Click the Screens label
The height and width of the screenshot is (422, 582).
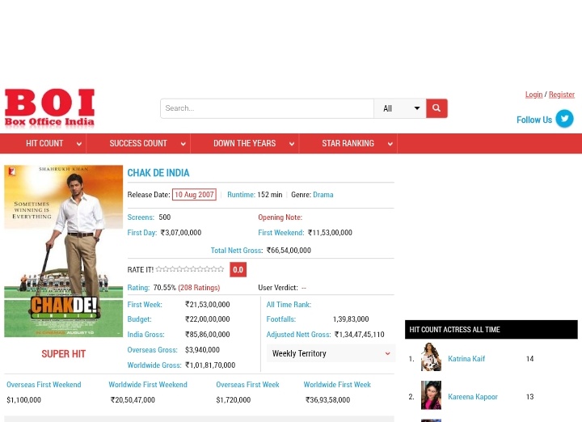coord(141,217)
